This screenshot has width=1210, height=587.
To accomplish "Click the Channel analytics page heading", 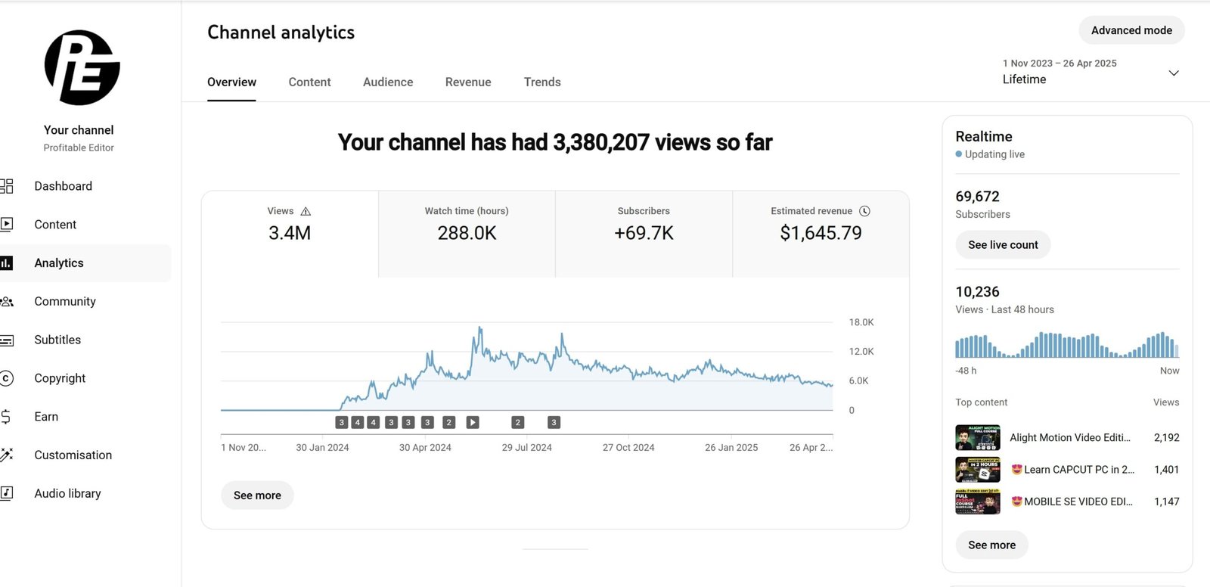I will (x=281, y=33).
